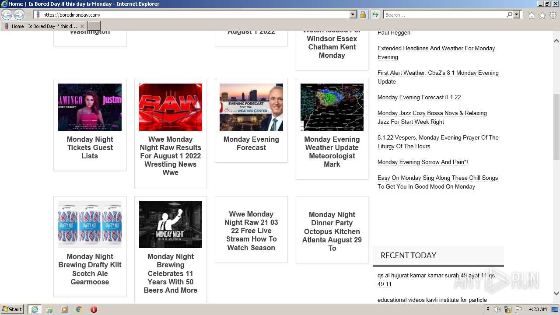Open Paul Heggen sidebar link
The image size is (560, 315).
coord(394,33)
